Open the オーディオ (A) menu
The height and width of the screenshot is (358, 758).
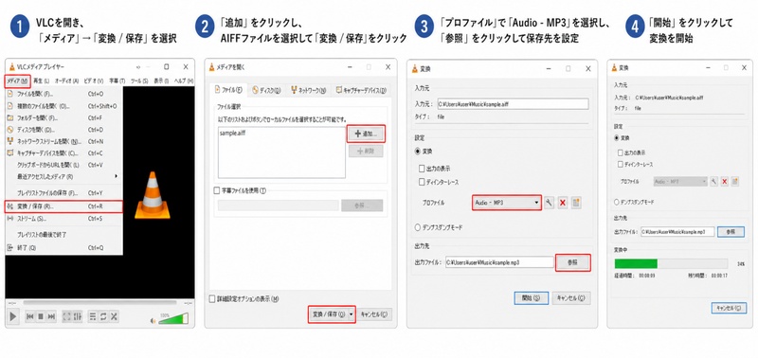pos(66,81)
